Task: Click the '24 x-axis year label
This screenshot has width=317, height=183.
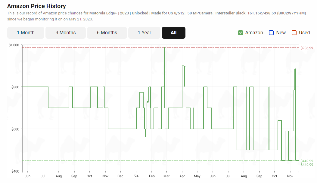Action: coord(136,176)
